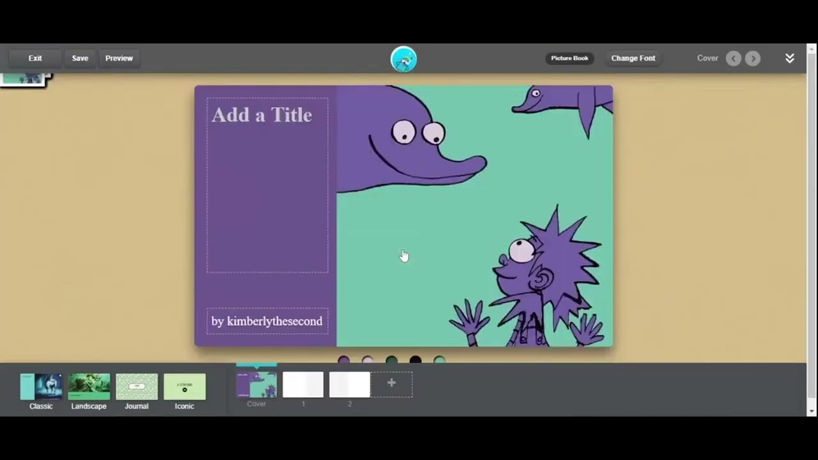
Task: Pick the light green cover color swatch
Action: tap(439, 360)
